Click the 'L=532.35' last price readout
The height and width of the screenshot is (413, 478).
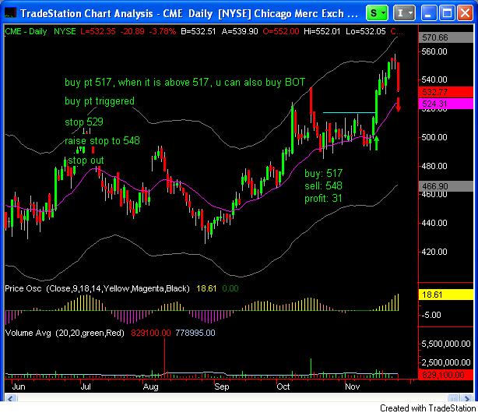pos(98,31)
